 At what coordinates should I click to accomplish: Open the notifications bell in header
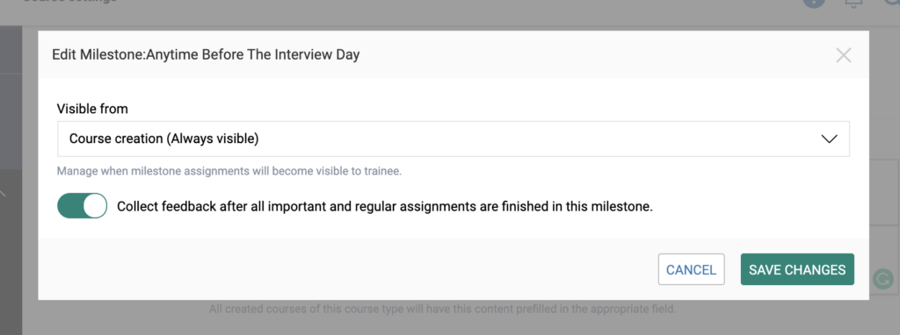tap(853, 3)
